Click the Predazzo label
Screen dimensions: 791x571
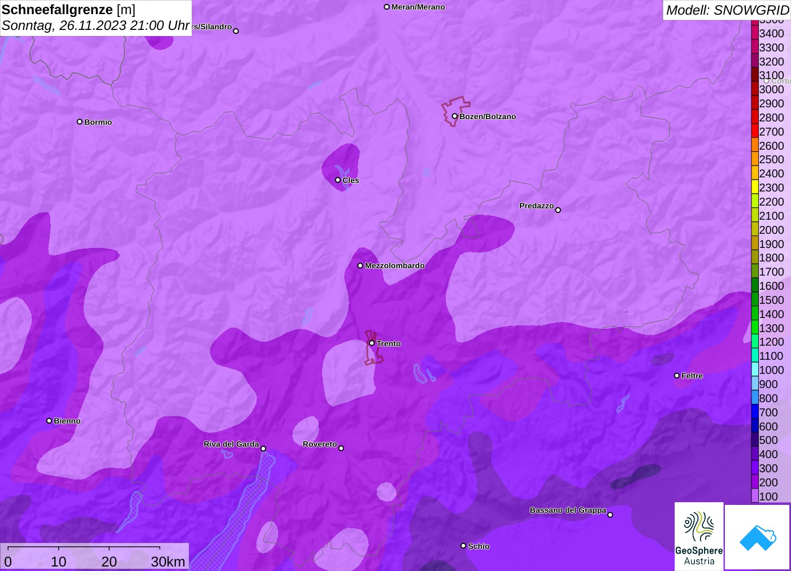tap(537, 206)
